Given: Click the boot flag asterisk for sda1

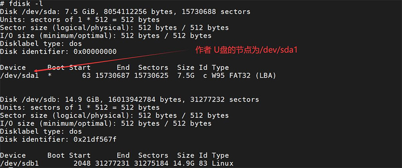Looking at the screenshot, I should [50, 76].
